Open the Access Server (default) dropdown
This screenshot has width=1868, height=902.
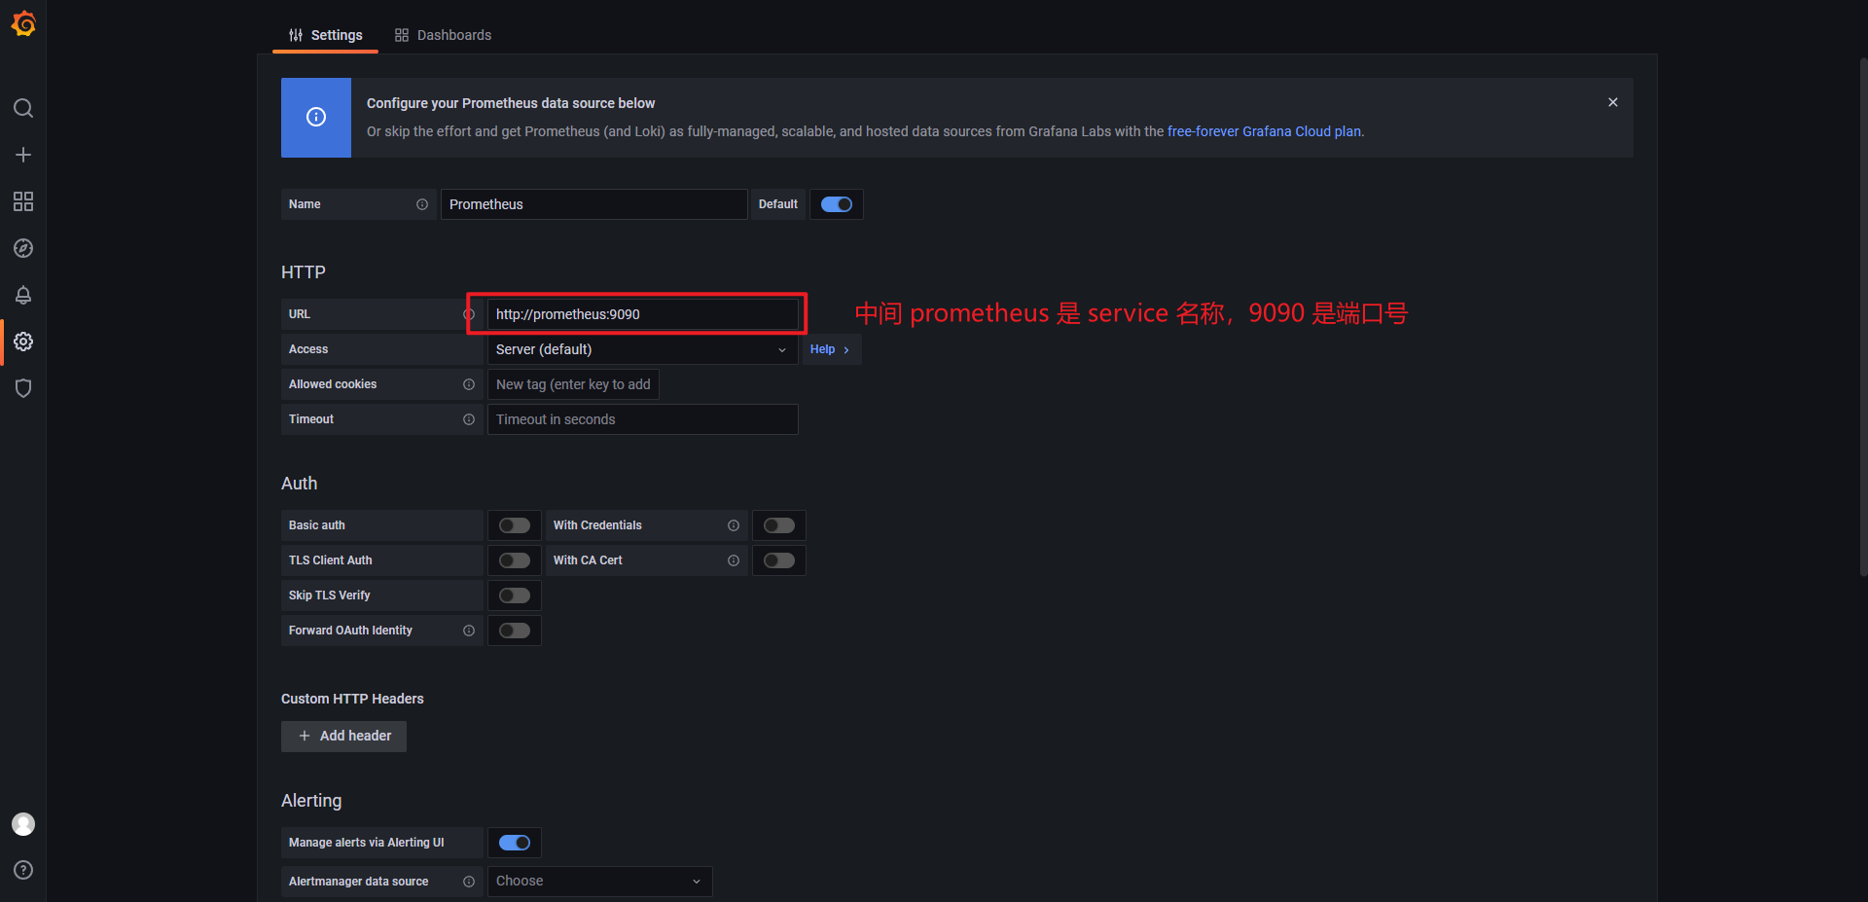(x=642, y=349)
